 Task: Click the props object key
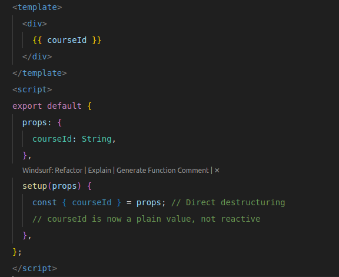(35, 123)
